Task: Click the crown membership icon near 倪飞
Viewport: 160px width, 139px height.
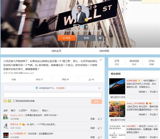Action: (x=87, y=26)
